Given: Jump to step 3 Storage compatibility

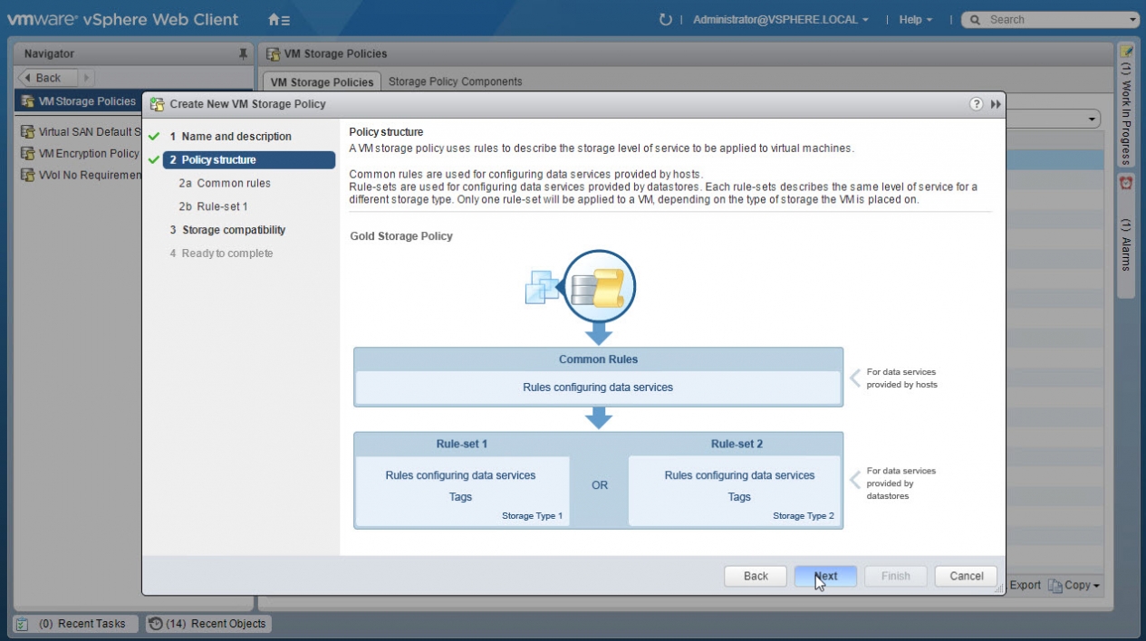Looking at the screenshot, I should 233,230.
